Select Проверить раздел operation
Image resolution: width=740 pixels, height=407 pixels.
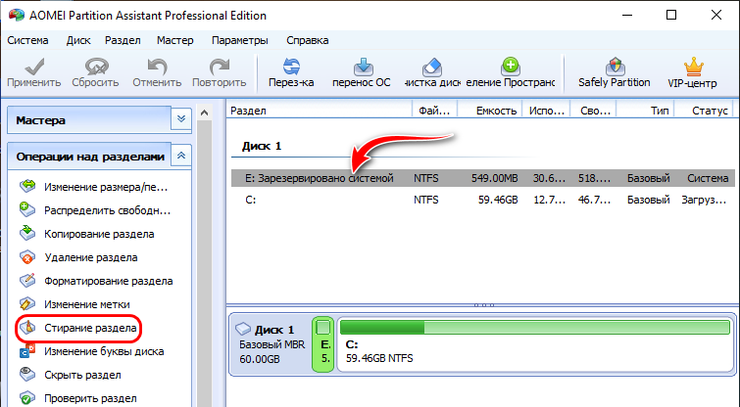(x=78, y=398)
